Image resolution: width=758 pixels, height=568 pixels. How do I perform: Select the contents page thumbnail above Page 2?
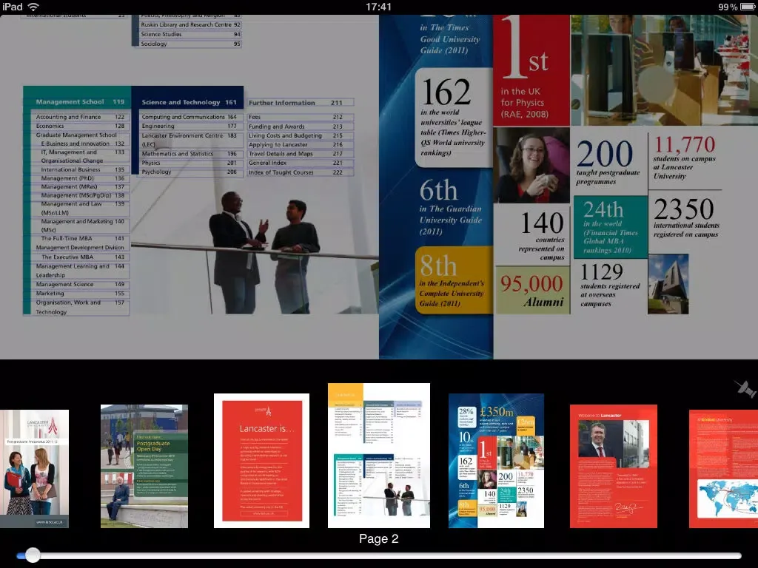379,456
